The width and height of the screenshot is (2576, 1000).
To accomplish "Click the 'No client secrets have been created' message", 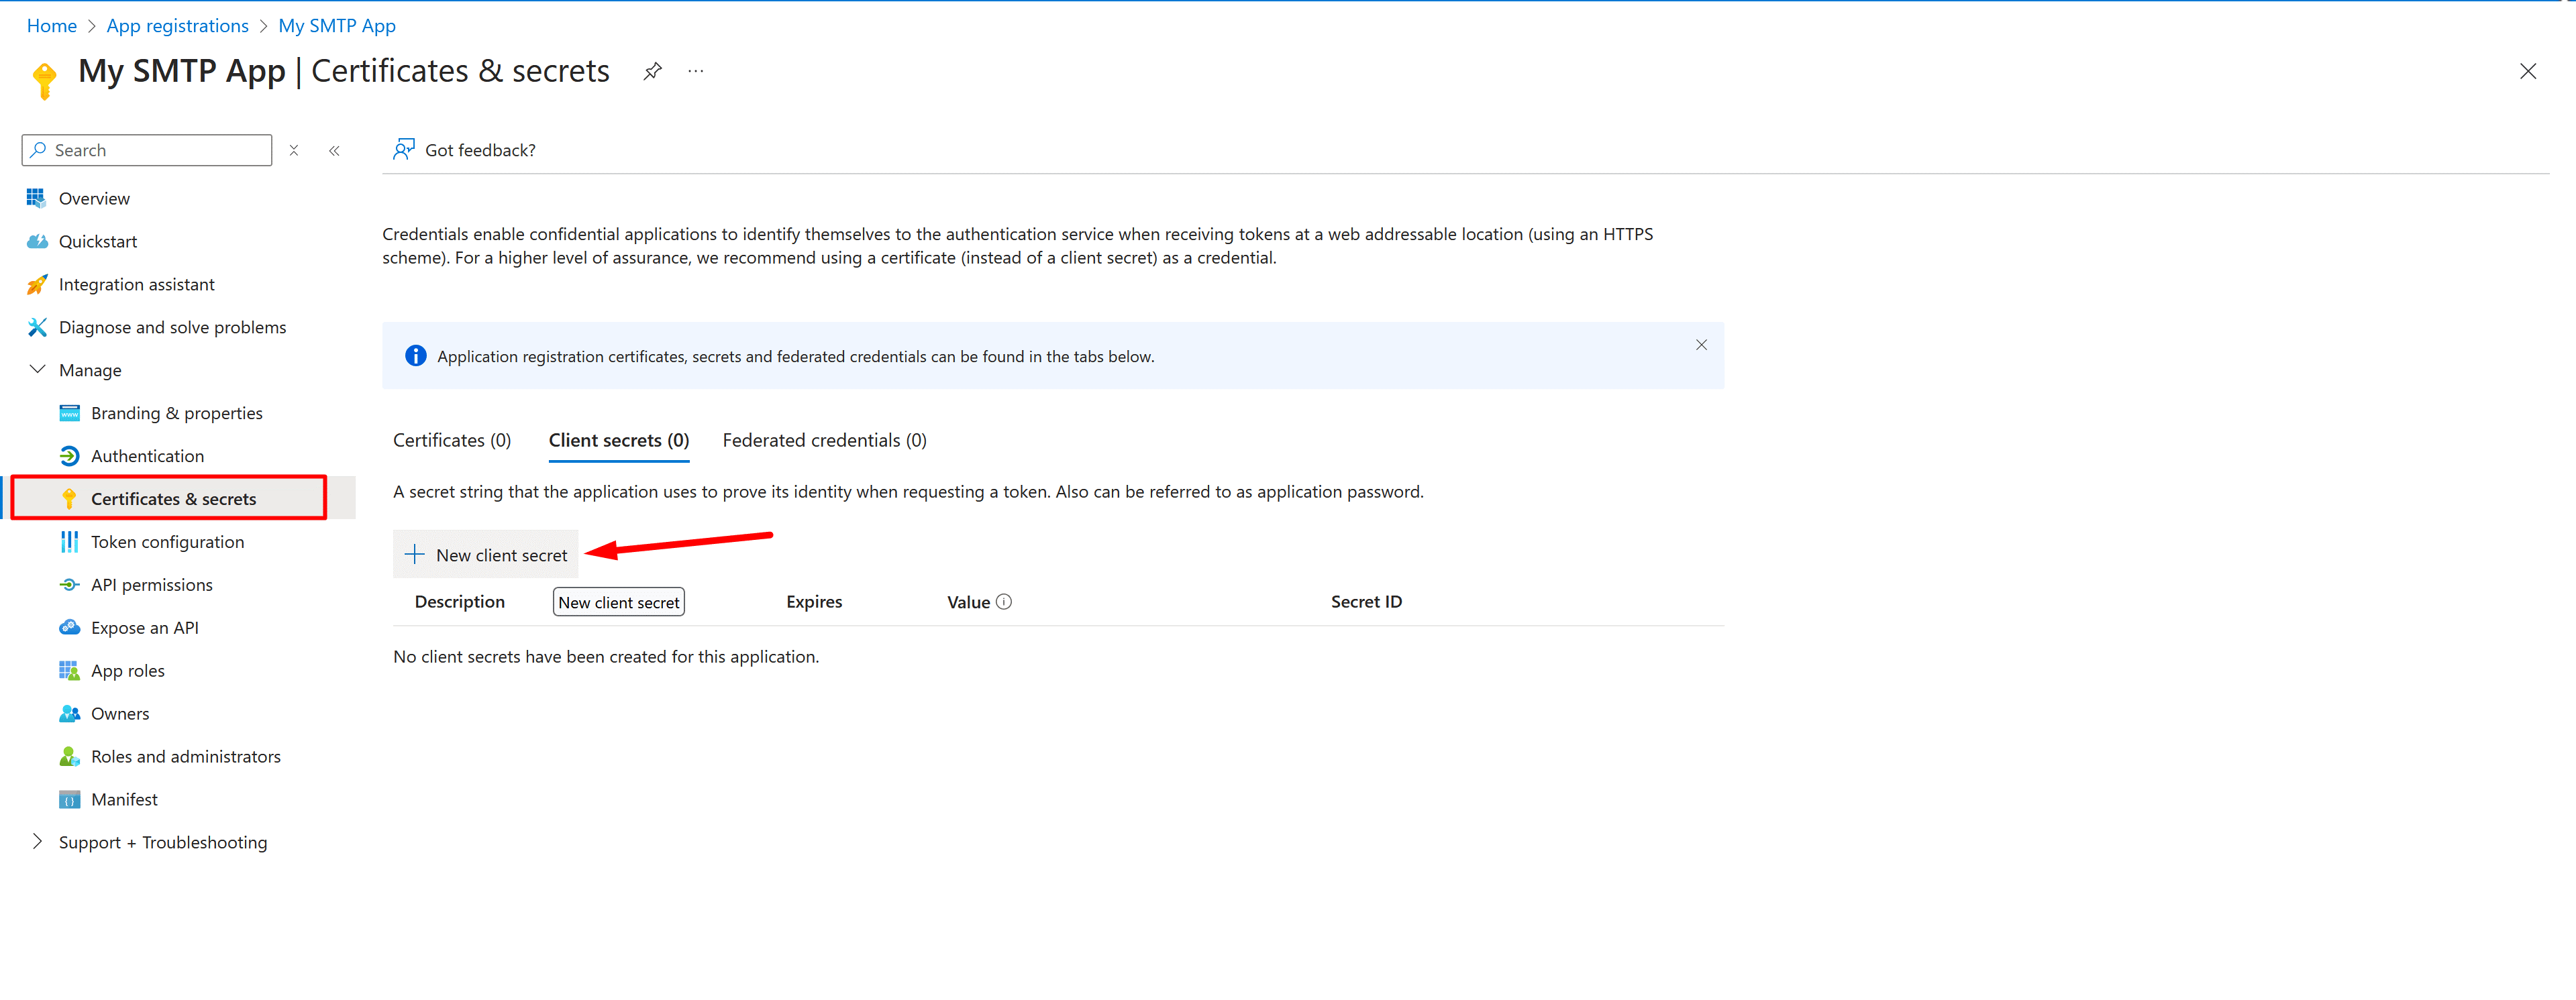I will pyautogui.click(x=606, y=656).
